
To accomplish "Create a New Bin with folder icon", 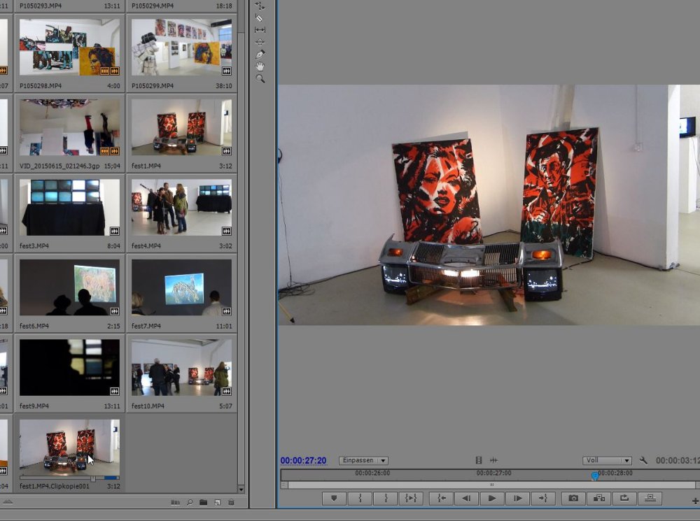I will tap(204, 503).
